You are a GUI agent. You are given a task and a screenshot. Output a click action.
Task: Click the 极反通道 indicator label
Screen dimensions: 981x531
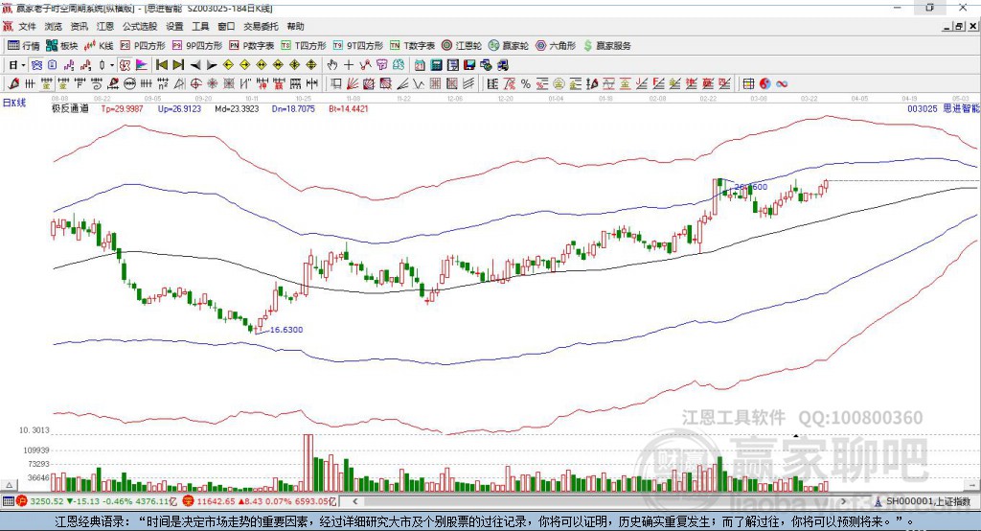(x=70, y=108)
